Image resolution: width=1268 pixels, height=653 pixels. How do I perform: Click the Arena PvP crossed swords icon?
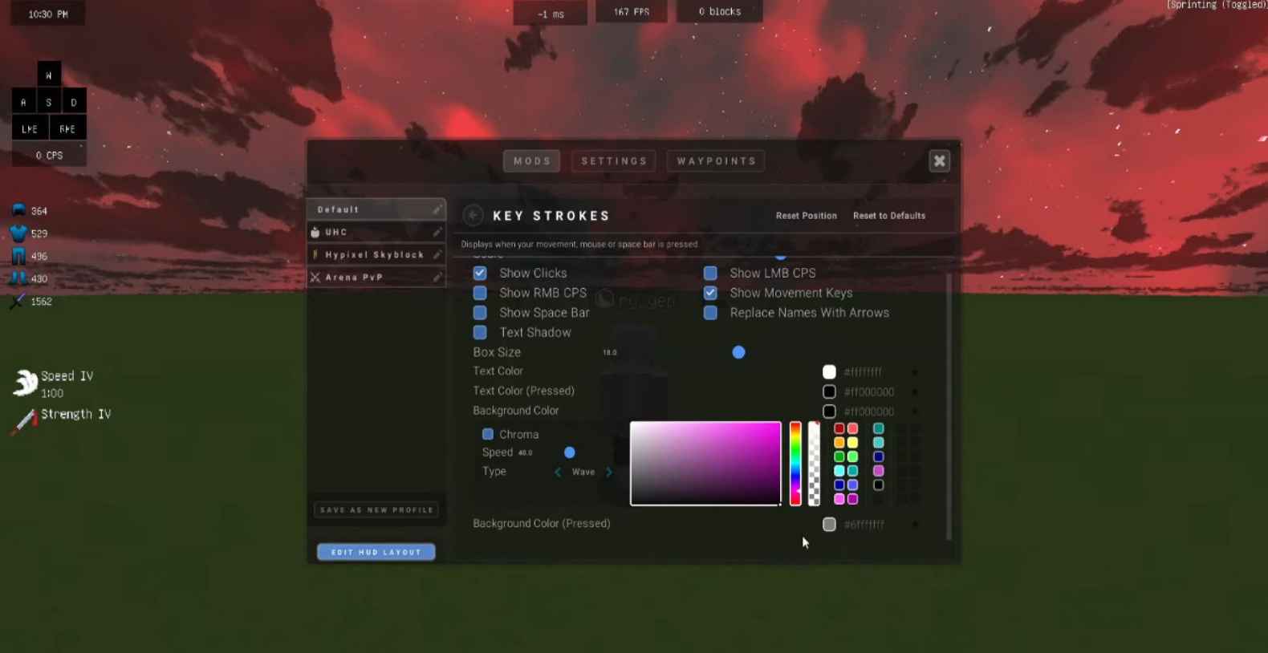315,278
